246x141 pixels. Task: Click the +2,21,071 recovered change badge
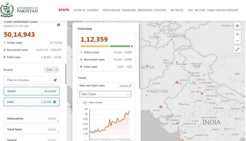tap(56, 50)
